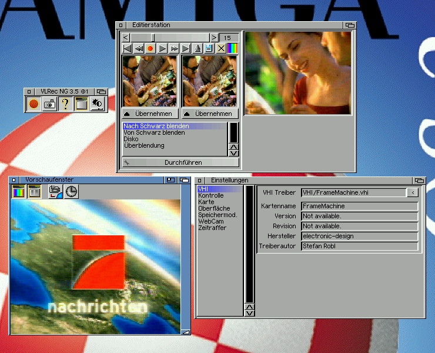
Task: Click the Hersteller electronic-design field
Action: (x=360, y=236)
